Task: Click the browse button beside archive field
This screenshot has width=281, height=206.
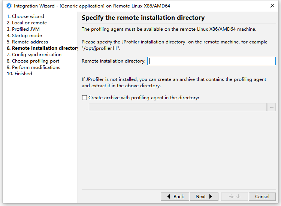Action: (x=272, y=107)
